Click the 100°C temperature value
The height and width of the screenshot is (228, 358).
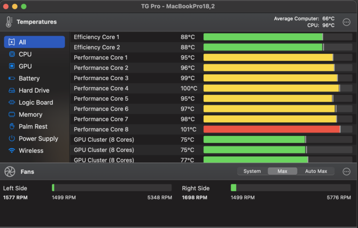click(x=189, y=88)
